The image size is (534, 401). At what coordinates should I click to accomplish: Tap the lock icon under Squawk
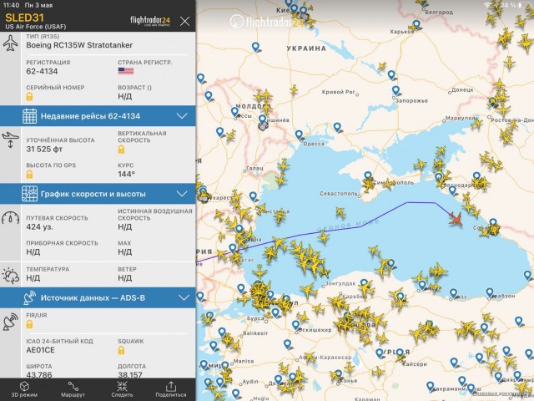click(x=121, y=350)
